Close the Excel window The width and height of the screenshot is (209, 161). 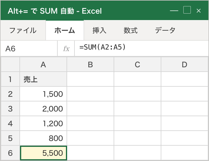(198, 11)
